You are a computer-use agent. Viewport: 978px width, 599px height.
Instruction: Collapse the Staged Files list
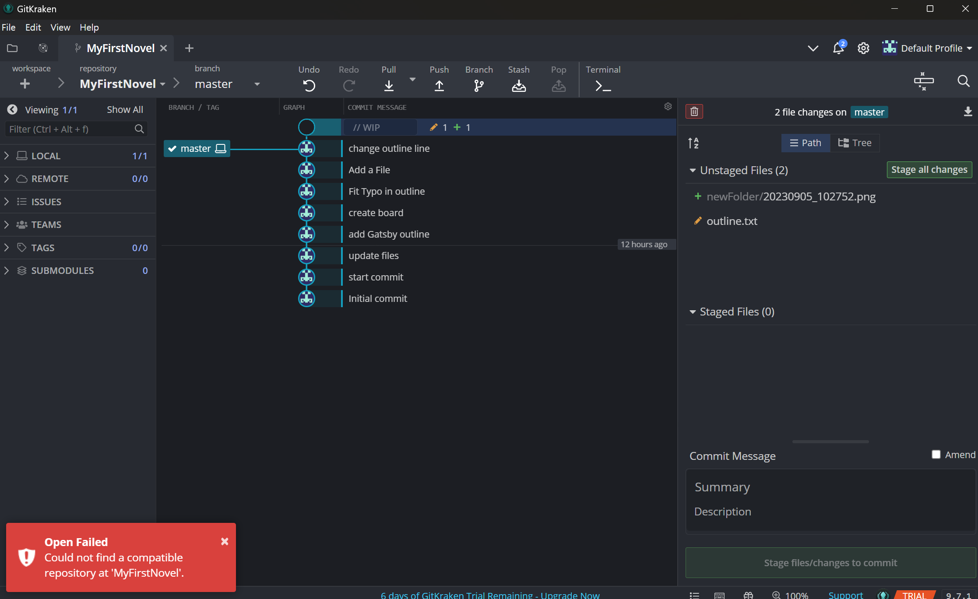693,312
